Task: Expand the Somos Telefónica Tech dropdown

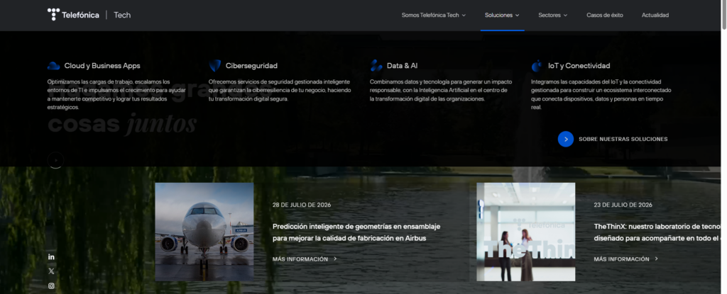Action: tap(434, 16)
